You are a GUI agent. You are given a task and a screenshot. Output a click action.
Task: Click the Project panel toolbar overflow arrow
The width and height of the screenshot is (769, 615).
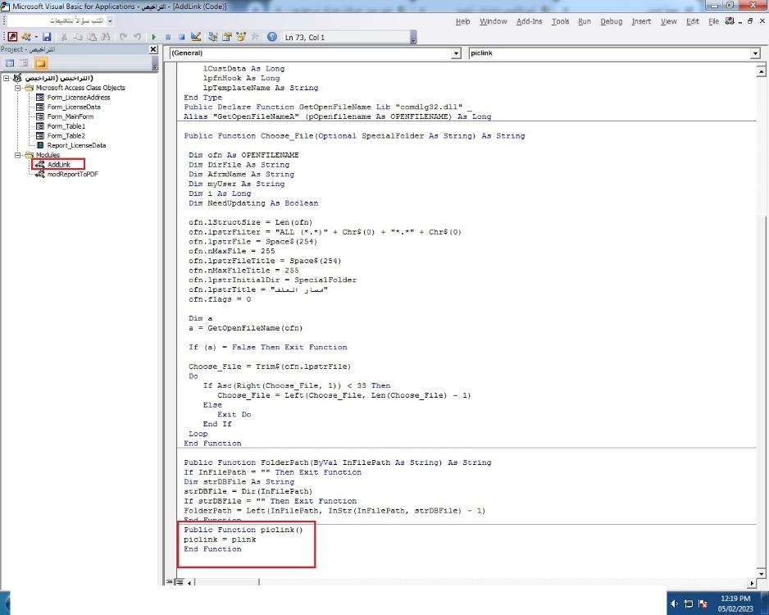[x=155, y=63]
